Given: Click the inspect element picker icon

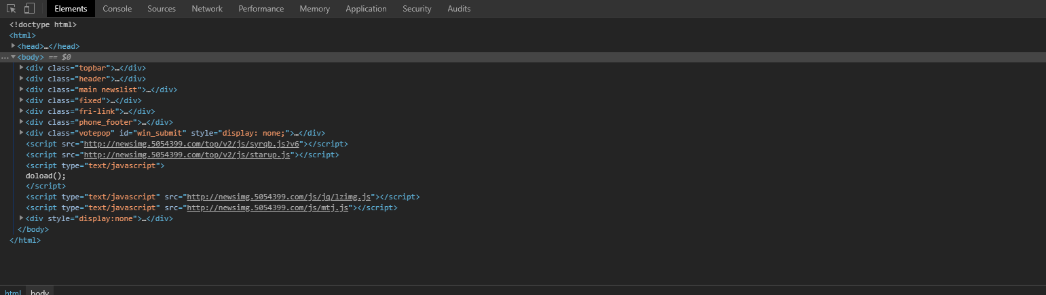Looking at the screenshot, I should point(12,9).
